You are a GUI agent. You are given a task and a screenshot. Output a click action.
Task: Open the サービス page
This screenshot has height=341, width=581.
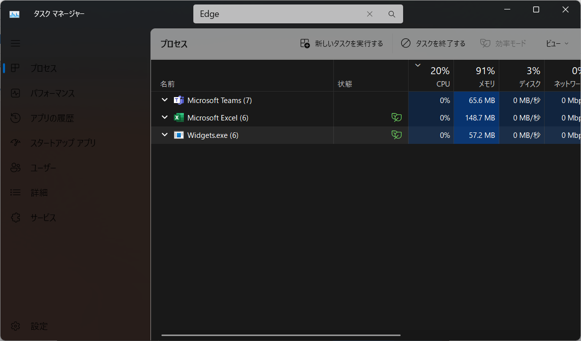click(75, 218)
